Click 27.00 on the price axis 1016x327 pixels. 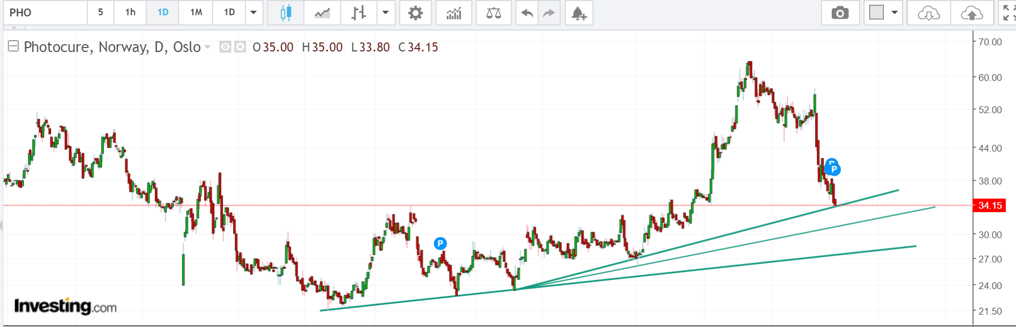990,259
